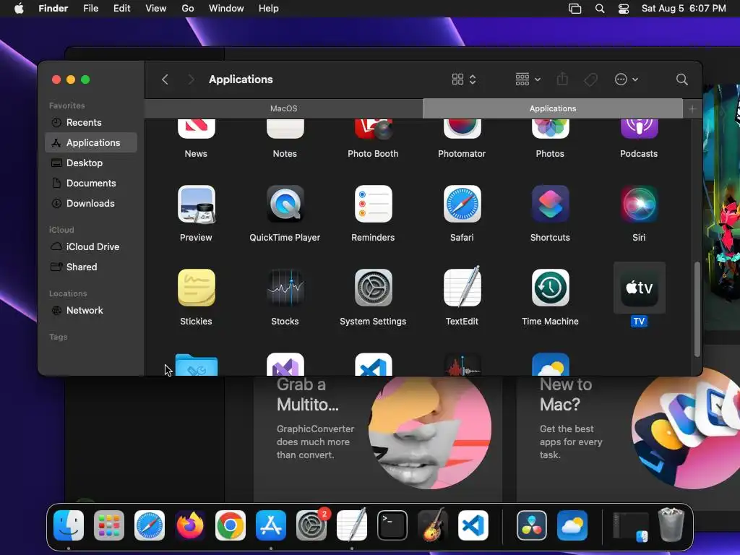
Task: Open the Window menu
Action: tap(226, 9)
